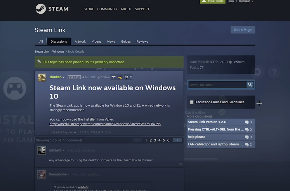Click the #1 comment permalink
The width and height of the screenshot is (290, 191).
pyautogui.click(x=181, y=164)
